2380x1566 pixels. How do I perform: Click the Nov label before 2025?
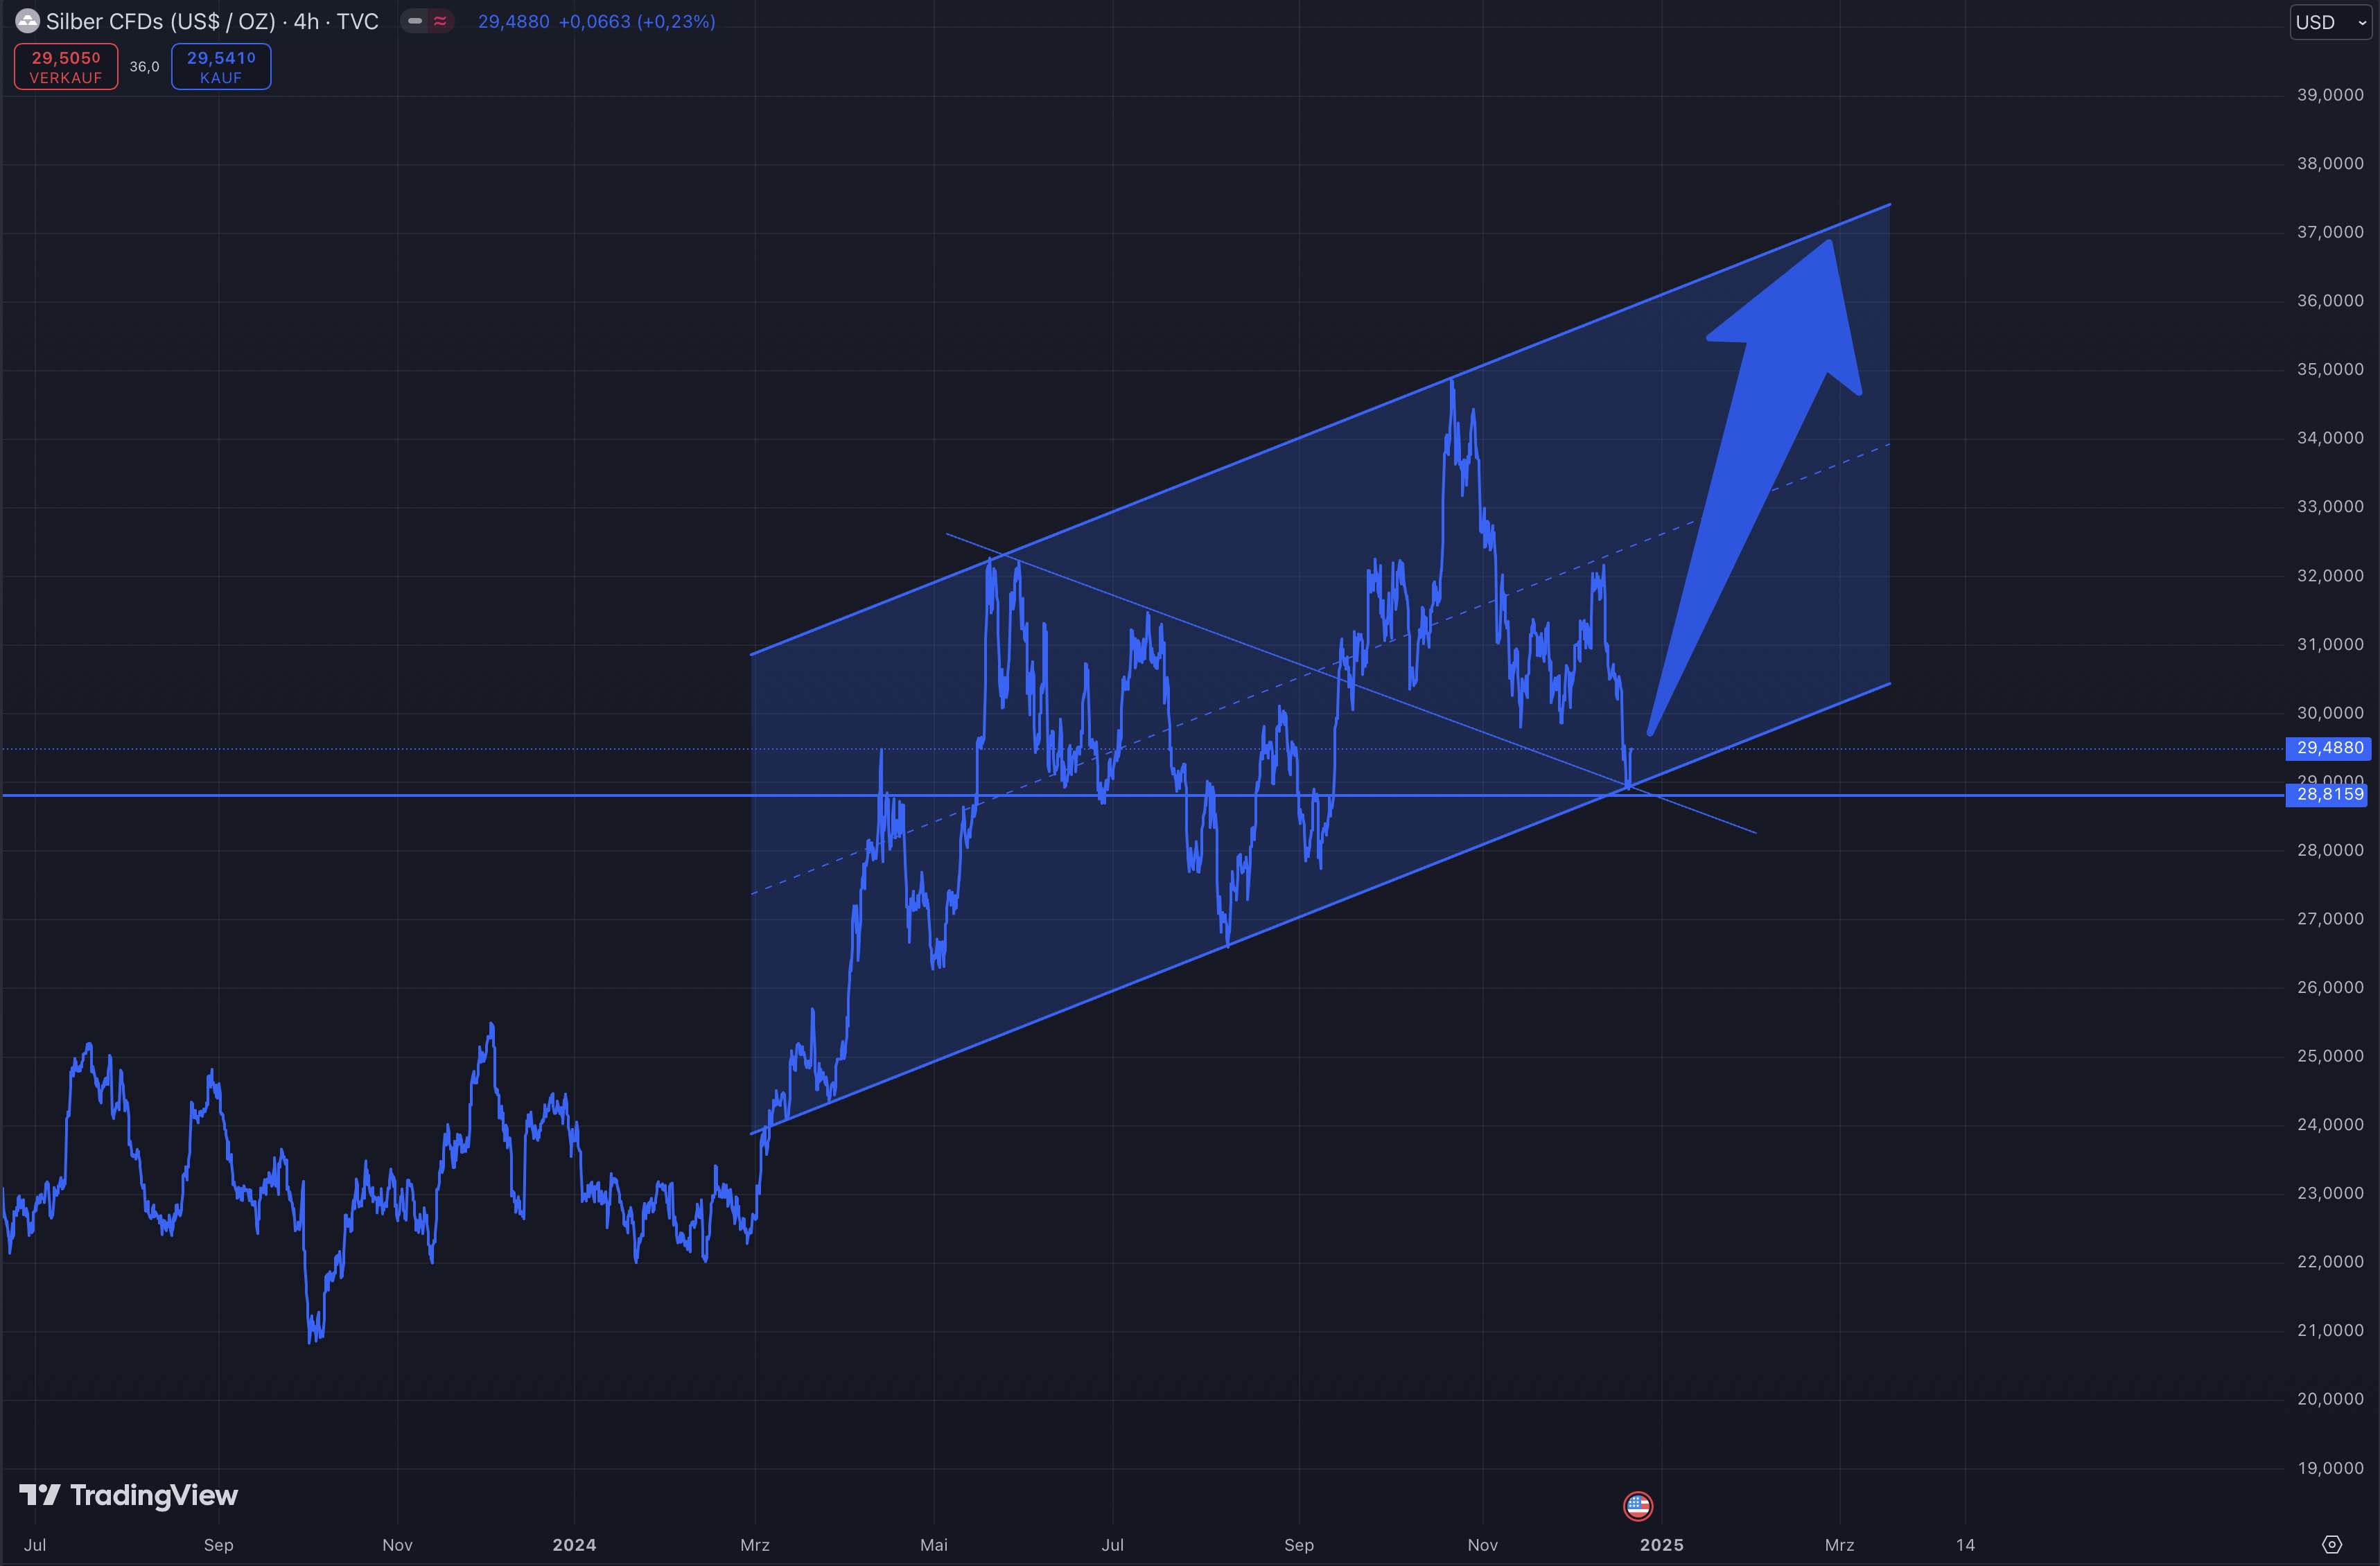click(x=1482, y=1545)
